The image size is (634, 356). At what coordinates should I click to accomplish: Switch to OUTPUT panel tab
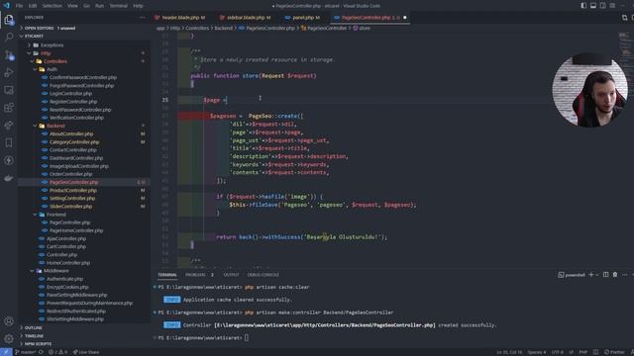(x=231, y=275)
